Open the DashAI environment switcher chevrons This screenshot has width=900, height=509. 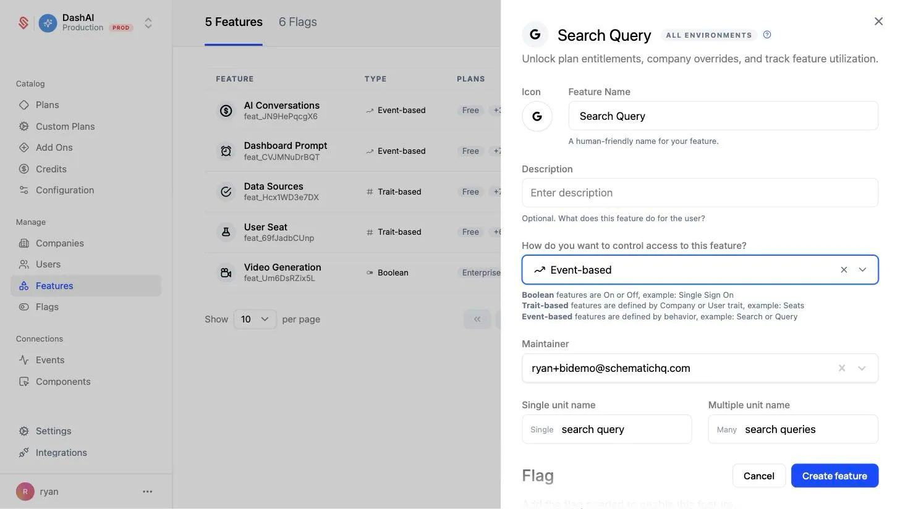(x=148, y=23)
